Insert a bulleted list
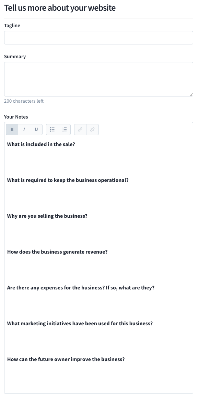 [x=52, y=130]
